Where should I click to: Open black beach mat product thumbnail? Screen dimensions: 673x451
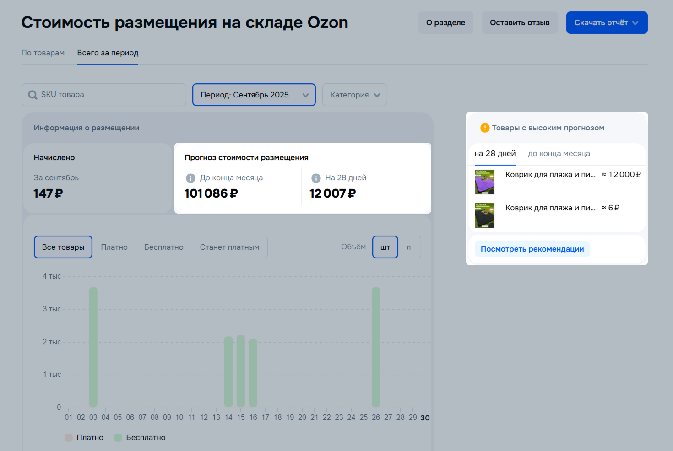484,215
